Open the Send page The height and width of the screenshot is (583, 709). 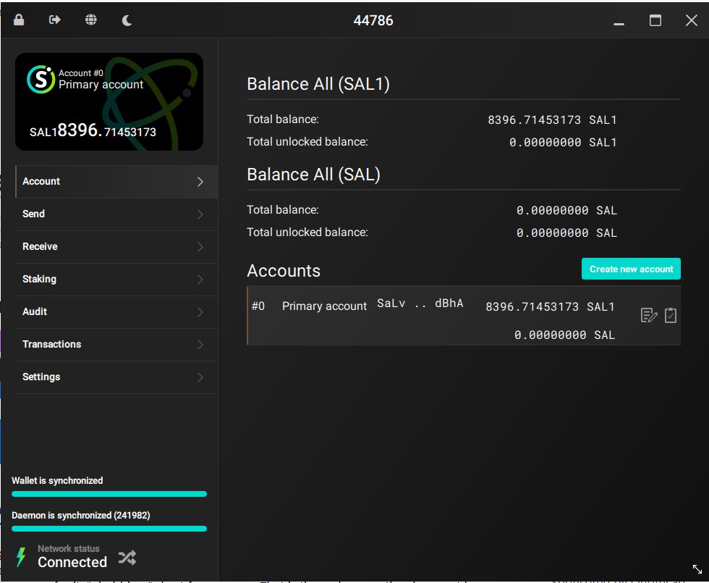116,214
